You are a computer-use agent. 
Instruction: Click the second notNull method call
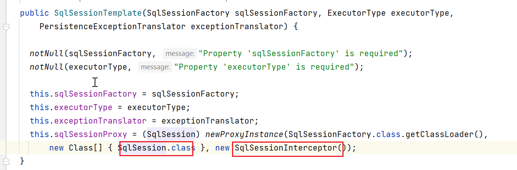click(47, 67)
